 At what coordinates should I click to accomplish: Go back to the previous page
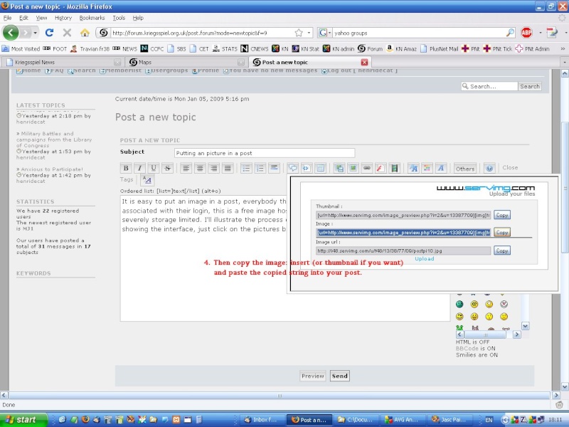click(x=11, y=33)
